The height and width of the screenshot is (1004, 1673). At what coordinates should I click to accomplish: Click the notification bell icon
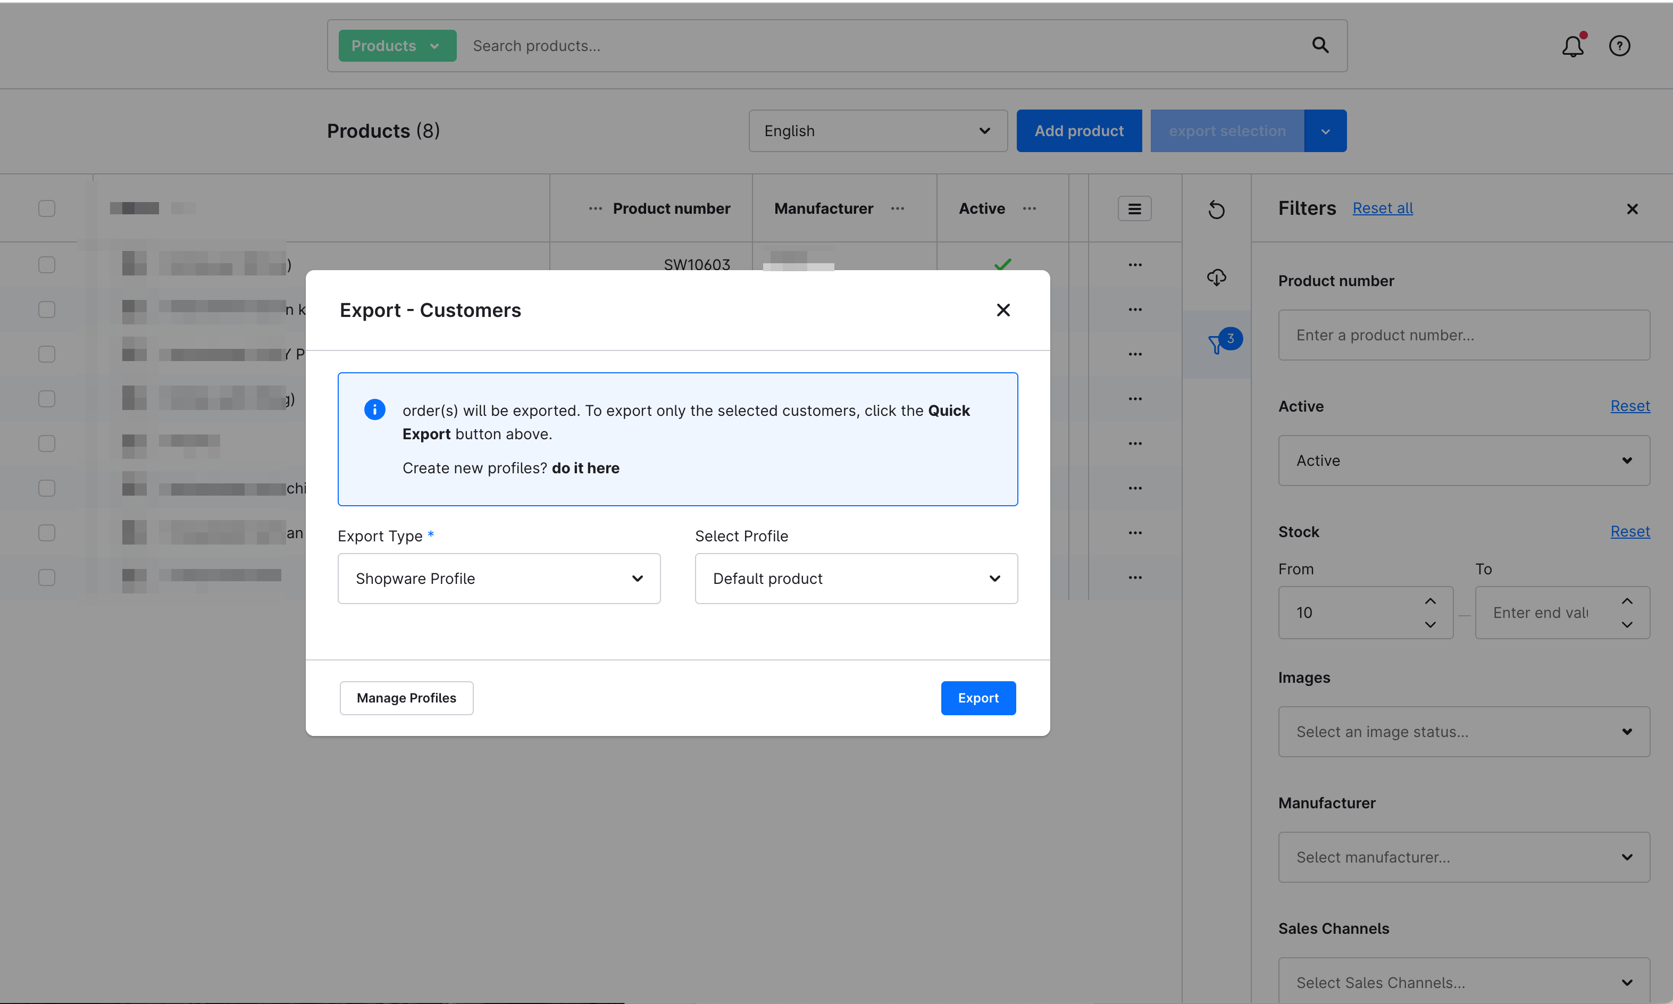[x=1573, y=45]
